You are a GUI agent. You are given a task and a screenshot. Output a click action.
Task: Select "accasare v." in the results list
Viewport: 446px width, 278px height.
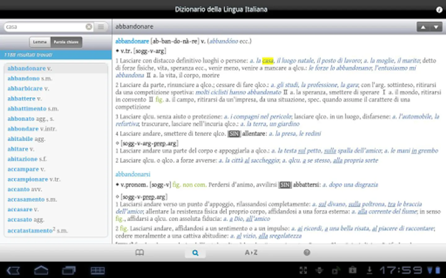[56, 209]
